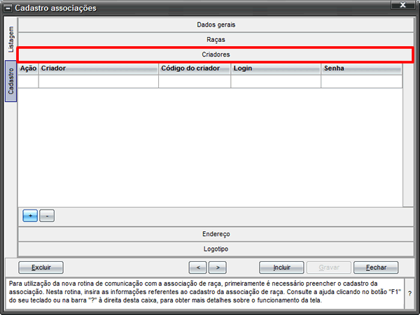Click the Excluir button

(x=41, y=268)
